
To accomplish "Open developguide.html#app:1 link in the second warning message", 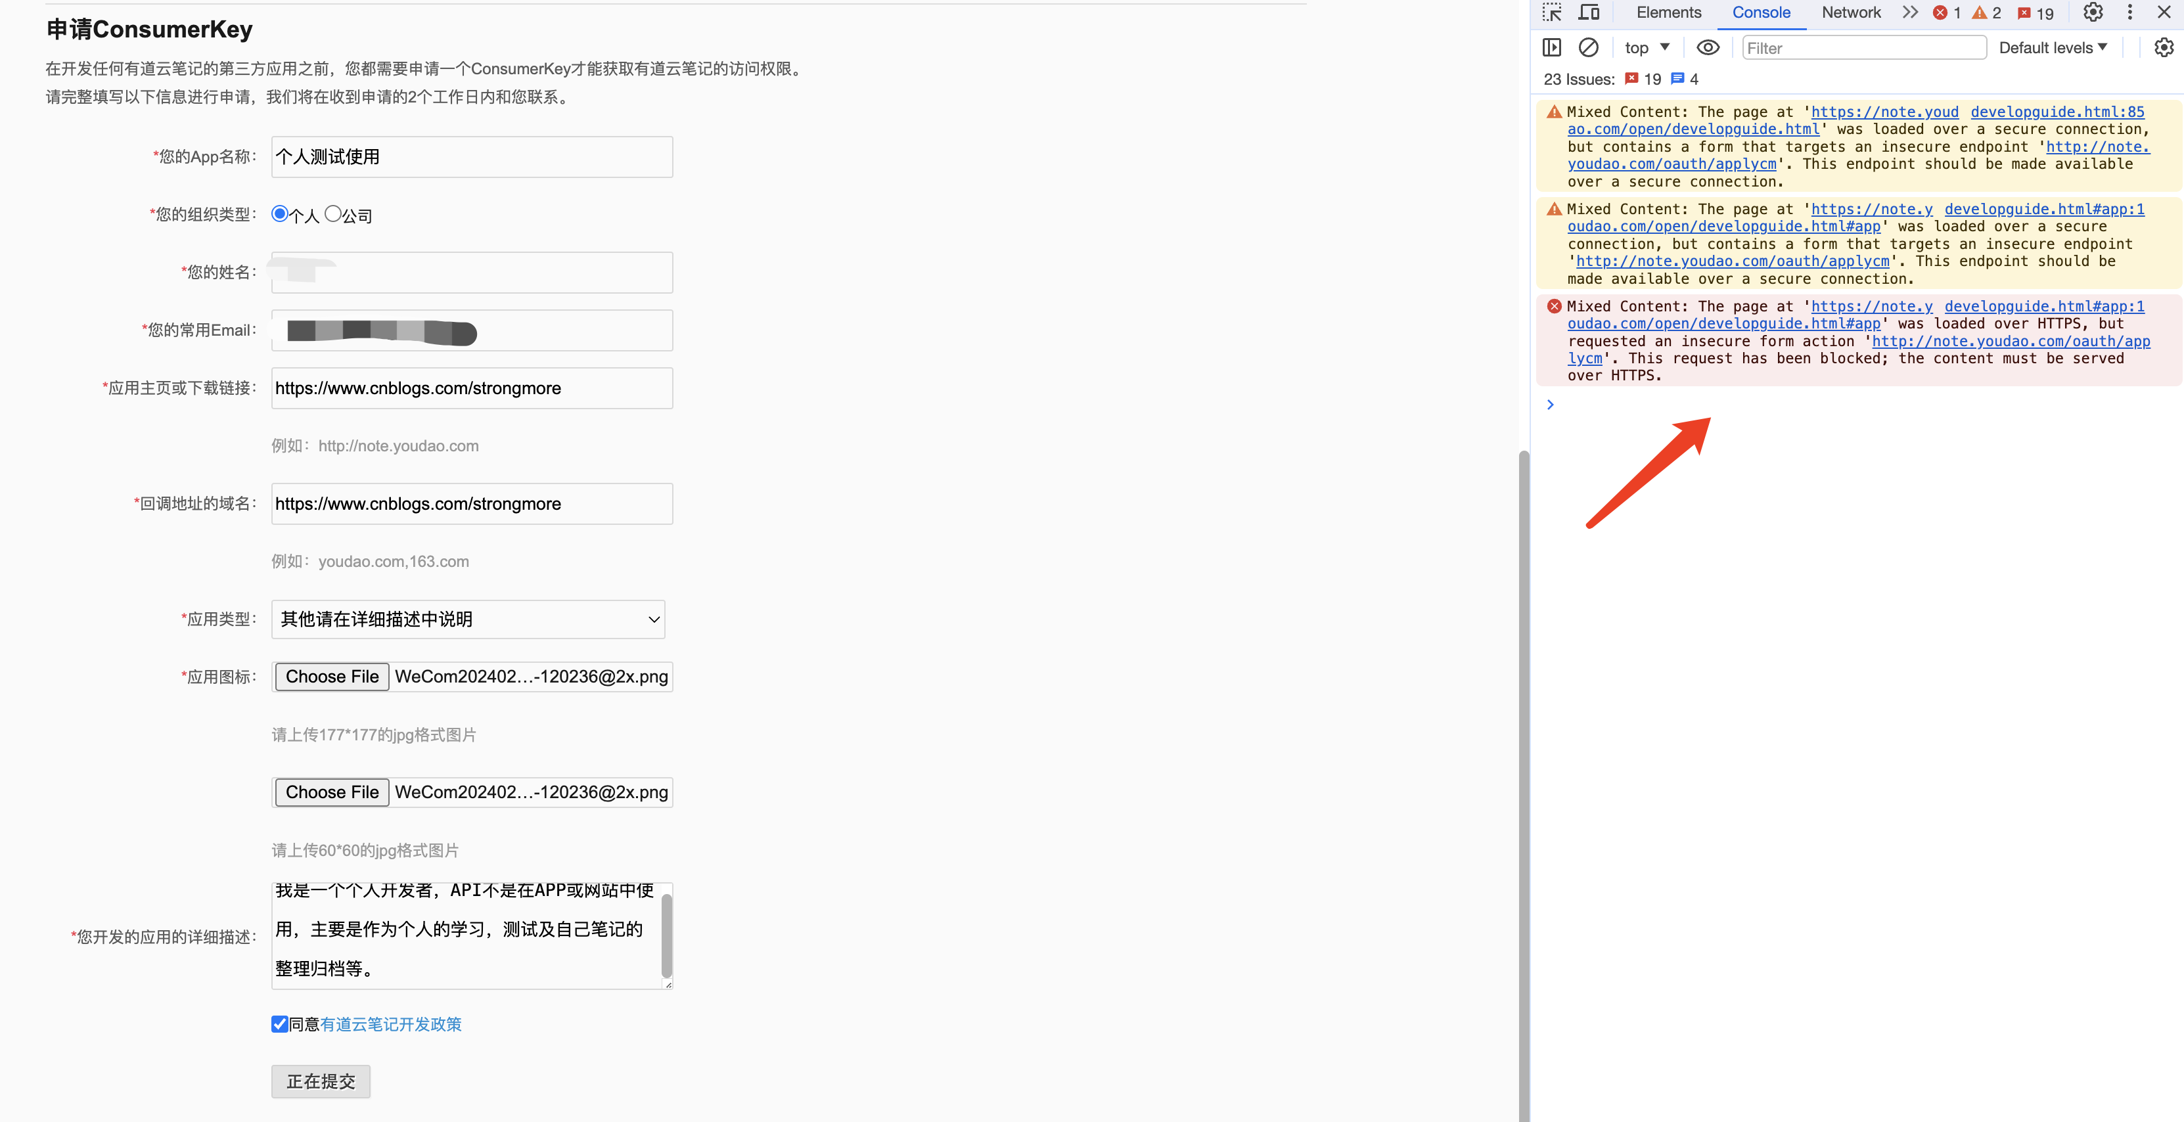I will click(2044, 210).
